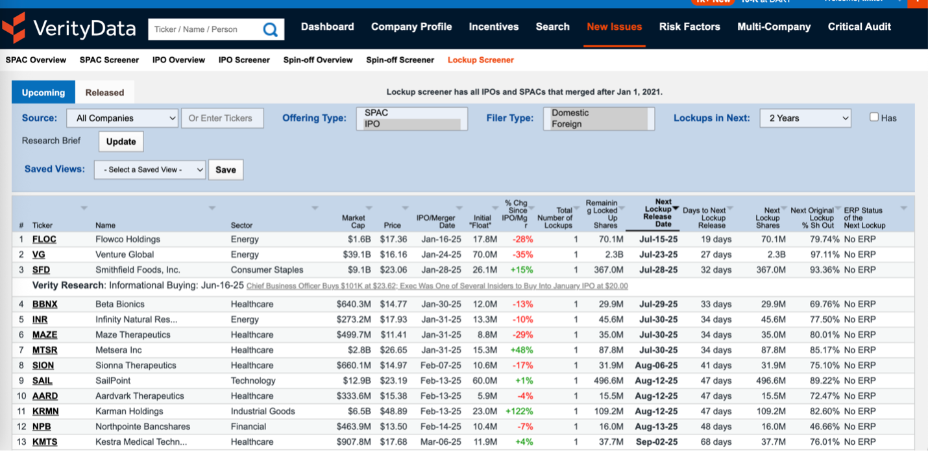Open the Spin-off Screener subpage
928x452 pixels.
[400, 60]
